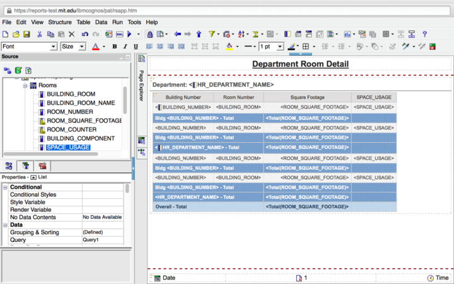Click the Department Room Detail title

300,64
